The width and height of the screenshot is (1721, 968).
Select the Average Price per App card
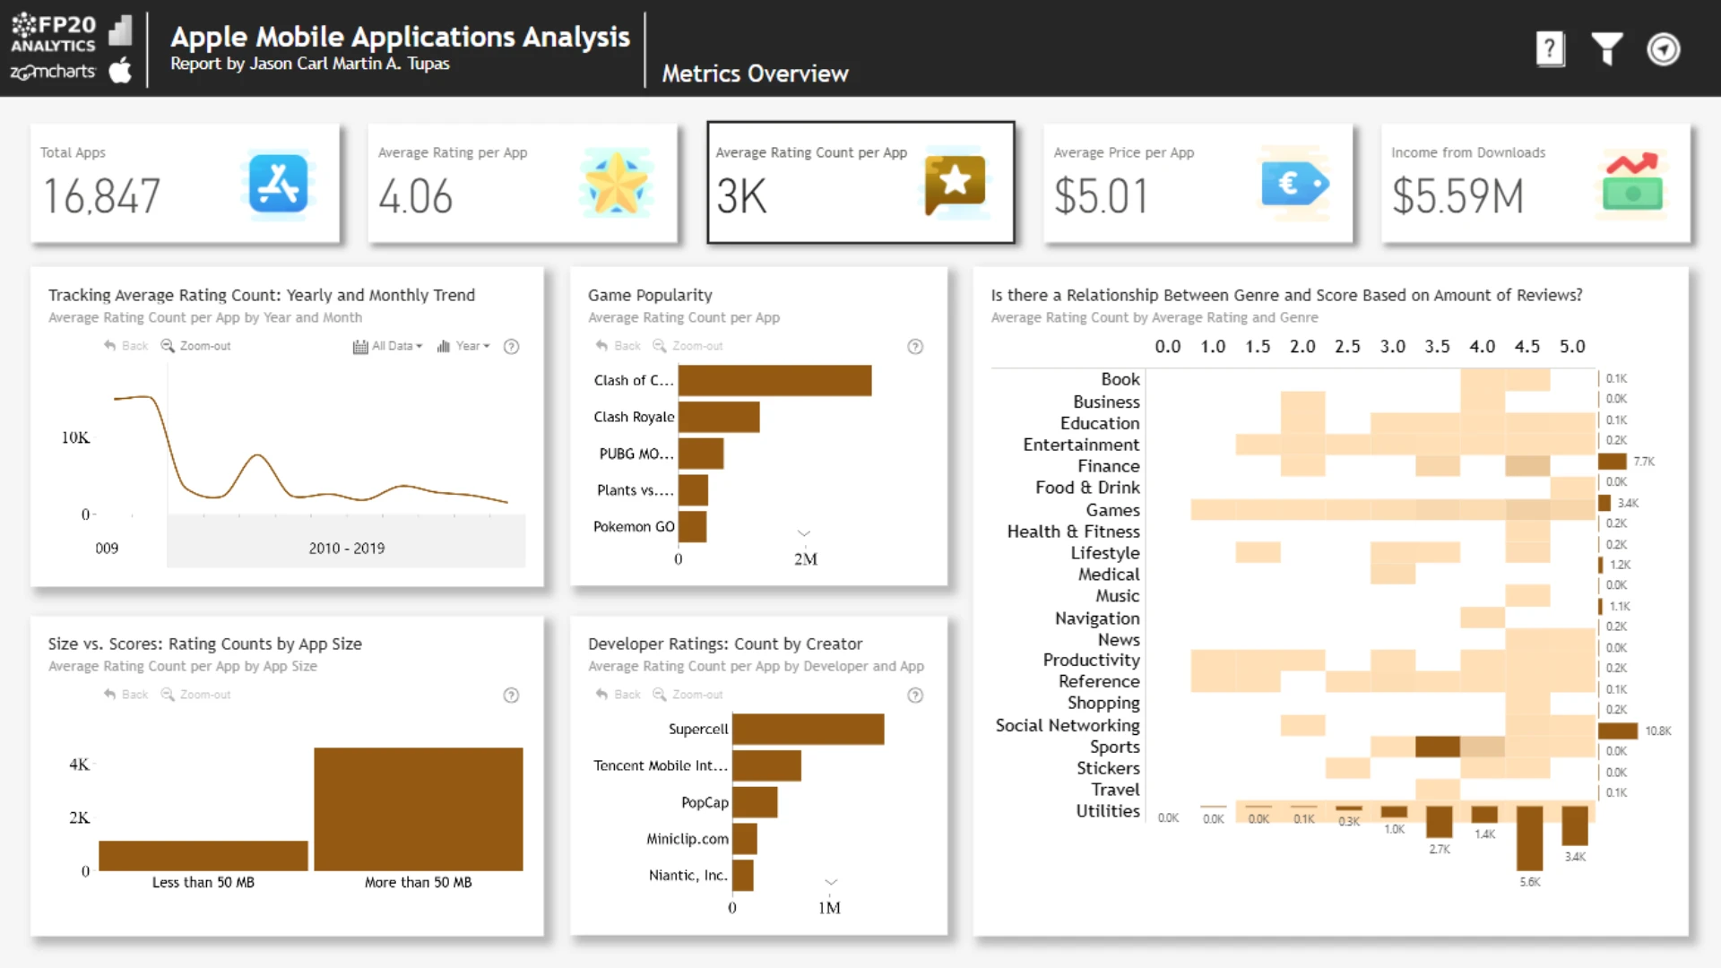coord(1198,183)
